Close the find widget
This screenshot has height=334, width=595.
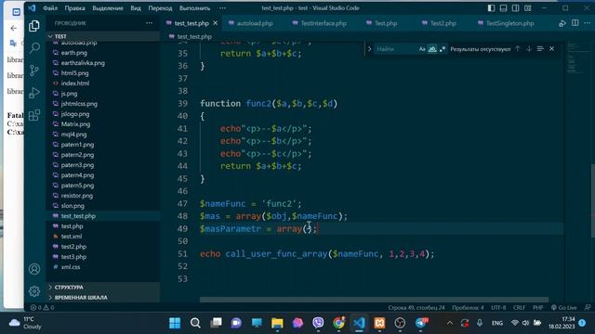(551, 49)
